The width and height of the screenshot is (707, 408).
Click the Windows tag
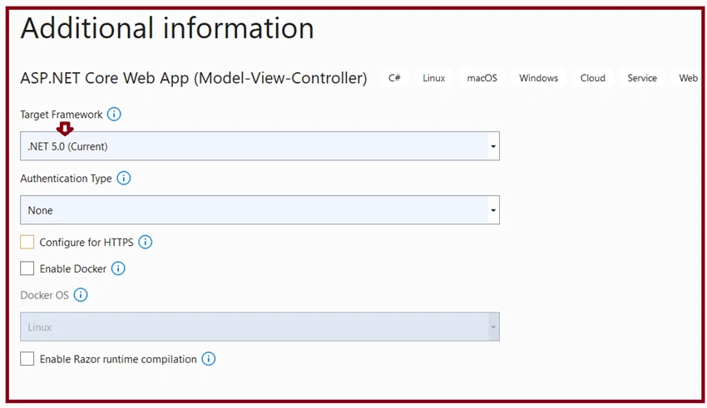(x=538, y=78)
